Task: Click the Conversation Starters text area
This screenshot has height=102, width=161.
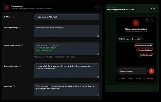Action: point(67,49)
